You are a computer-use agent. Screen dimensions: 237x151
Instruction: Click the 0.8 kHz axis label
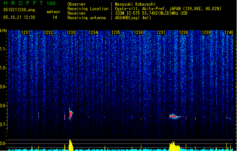pyautogui.click(x=3, y=106)
